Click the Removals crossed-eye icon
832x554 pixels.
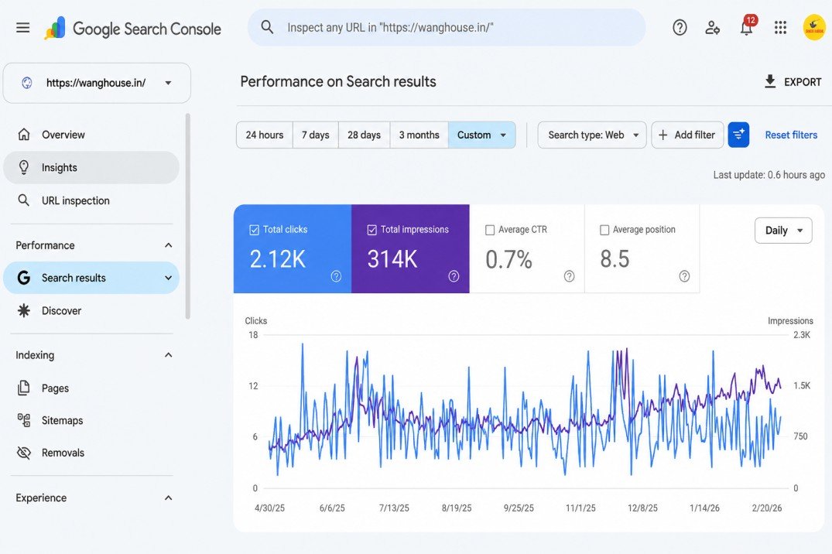24,453
